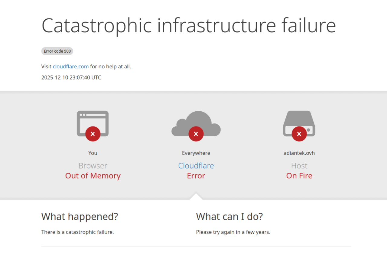This screenshot has width=387, height=258.
Task: Click the blue Cloudflare status link
Action: pos(196,166)
